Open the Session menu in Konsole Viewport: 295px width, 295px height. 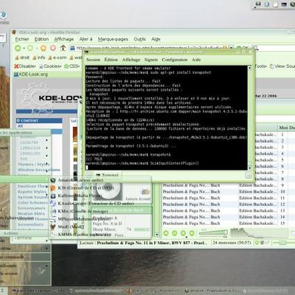tap(93, 60)
